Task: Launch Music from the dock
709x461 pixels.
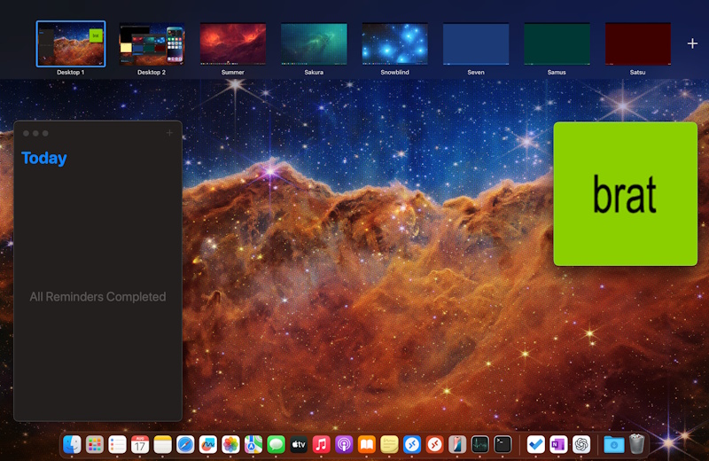Action: tap(321, 445)
